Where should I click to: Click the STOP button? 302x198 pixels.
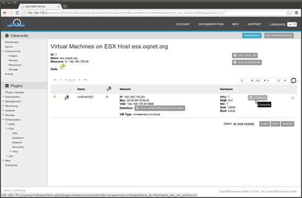click(x=276, y=124)
